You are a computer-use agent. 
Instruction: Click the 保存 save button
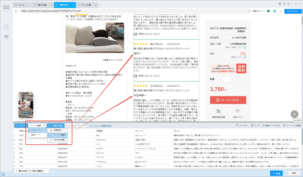tap(294, 173)
